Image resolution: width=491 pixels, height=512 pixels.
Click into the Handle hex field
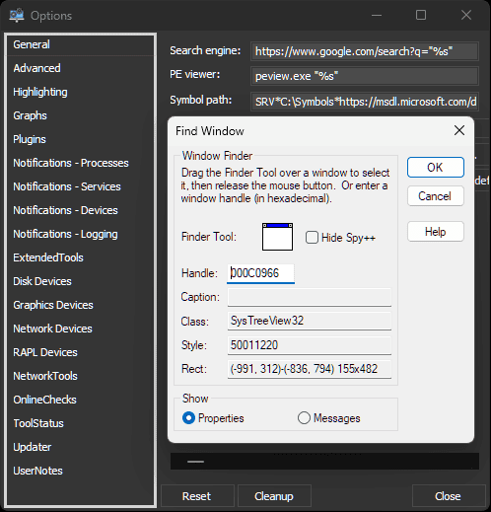tap(260, 273)
